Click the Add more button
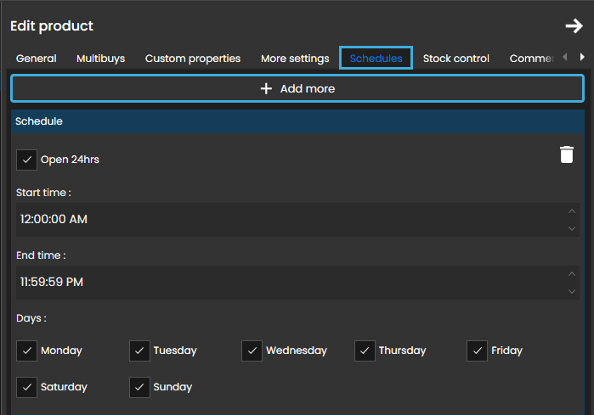Image resolution: width=594 pixels, height=415 pixels. tap(297, 88)
